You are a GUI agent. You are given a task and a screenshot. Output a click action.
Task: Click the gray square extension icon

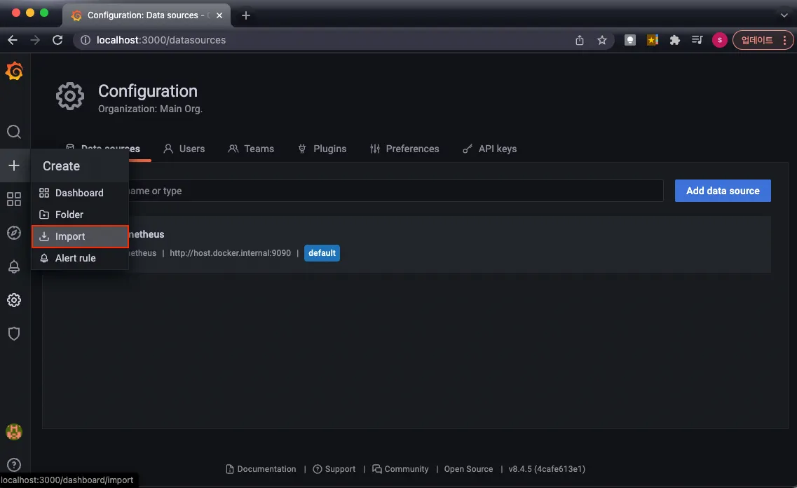coord(629,40)
